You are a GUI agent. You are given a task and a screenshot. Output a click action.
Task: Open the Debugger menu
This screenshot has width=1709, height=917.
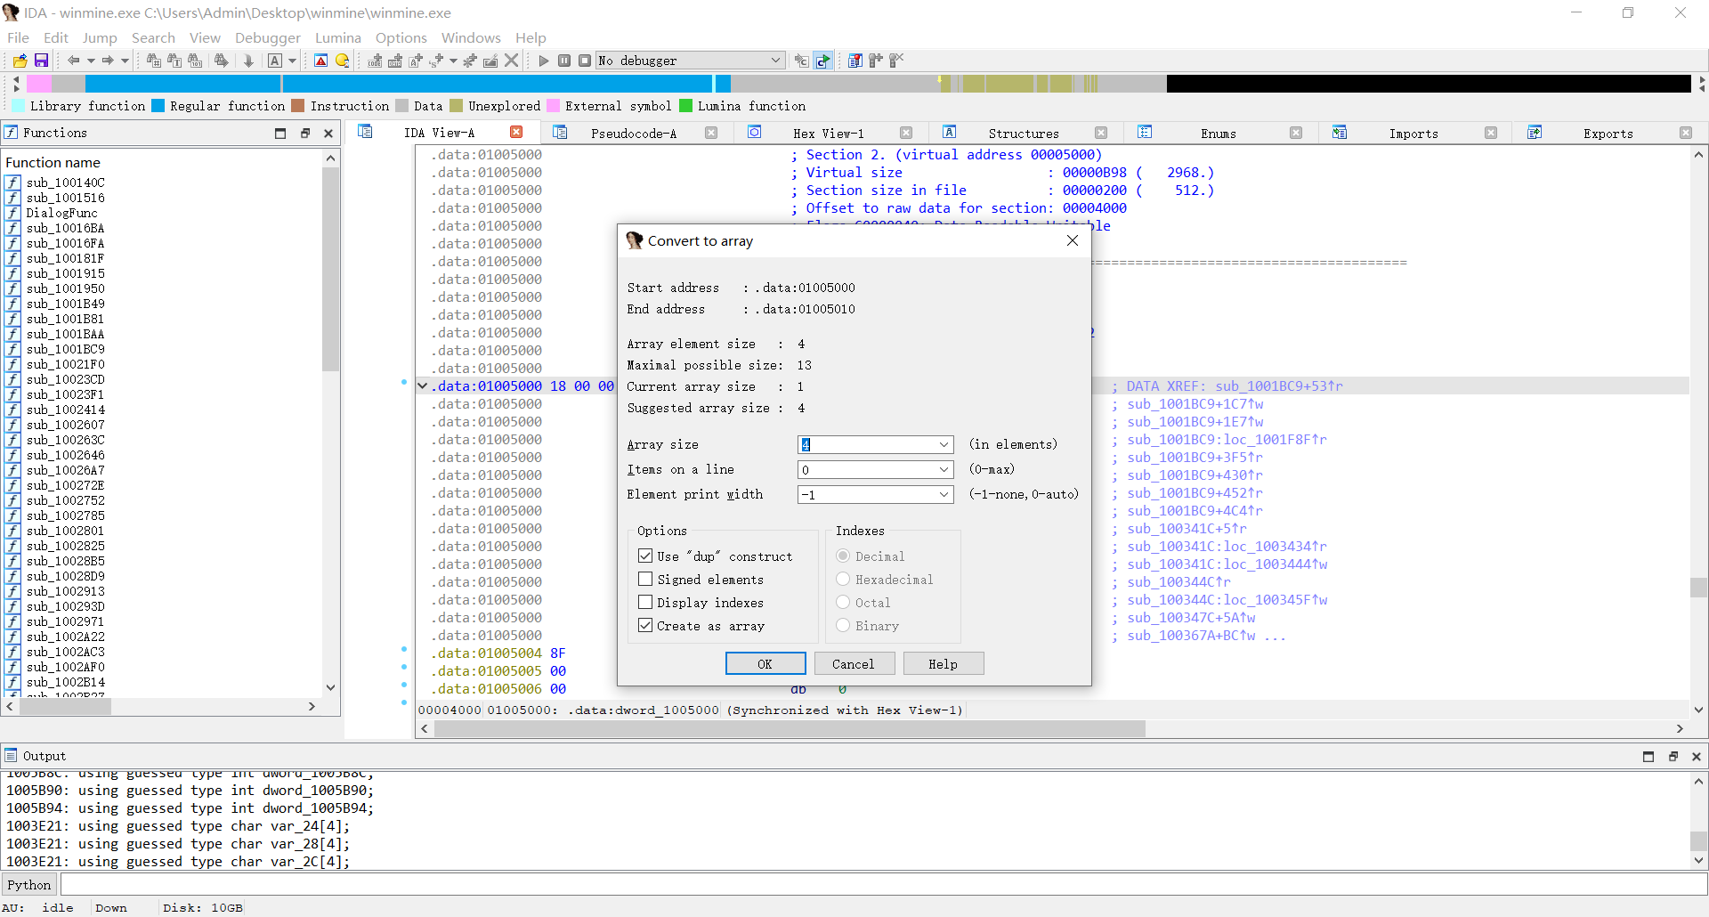pos(268,37)
